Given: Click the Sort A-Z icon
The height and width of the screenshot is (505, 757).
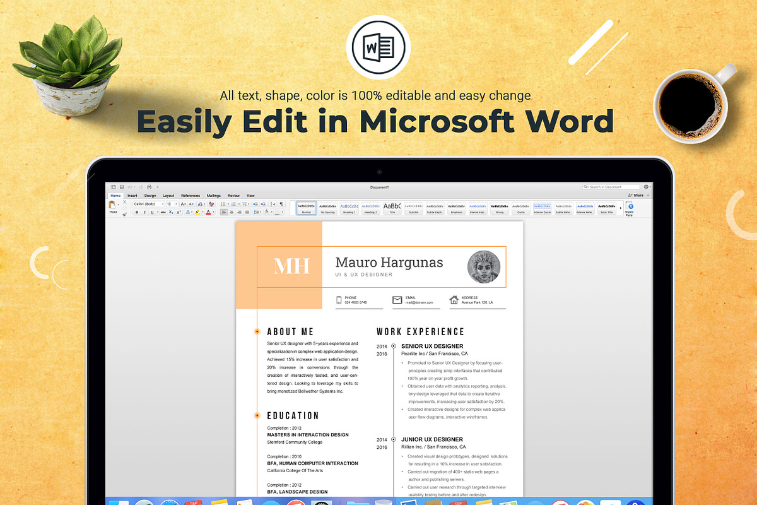Looking at the screenshot, I should click(x=273, y=204).
